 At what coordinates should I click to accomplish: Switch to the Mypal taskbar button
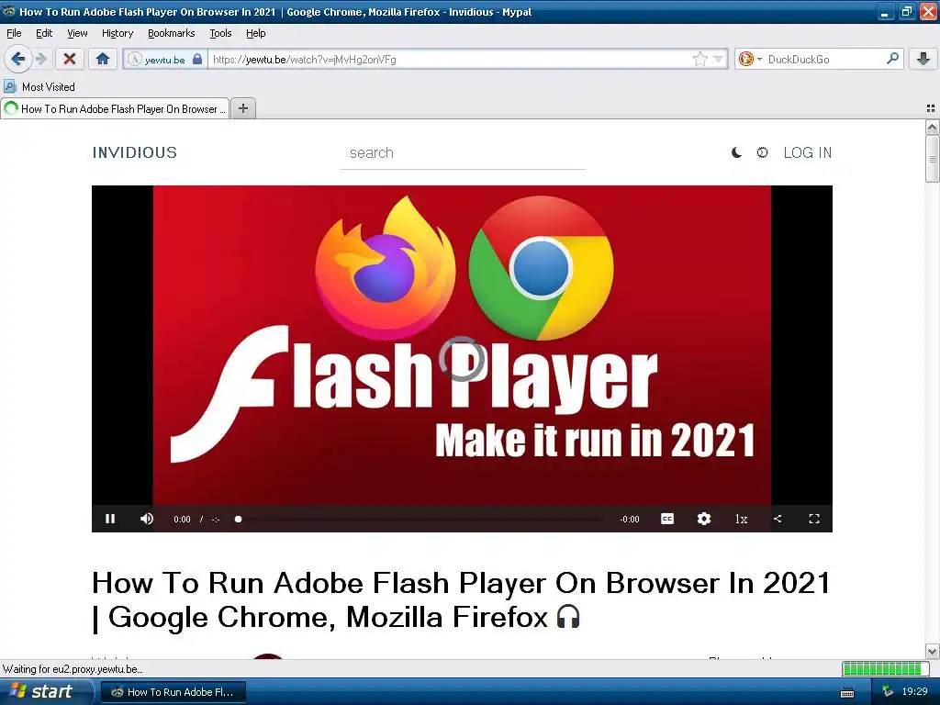click(173, 692)
